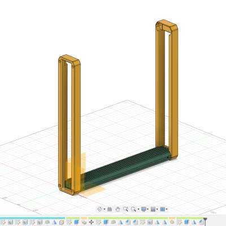Image resolution: width=226 pixels, height=226 pixels.
Task: Select the sketch feature right after Move feature
Action: click(98, 223)
